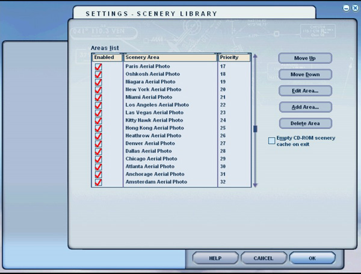
Task: Toggle Amsterdam Aerial Photo checkbox
Action: click(98, 182)
